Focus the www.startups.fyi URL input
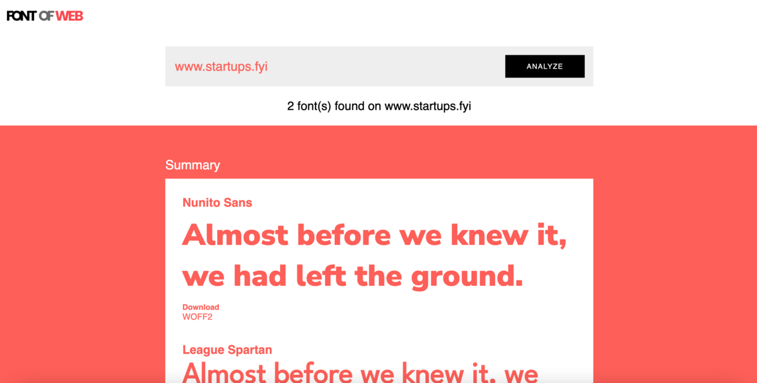 [x=334, y=66]
